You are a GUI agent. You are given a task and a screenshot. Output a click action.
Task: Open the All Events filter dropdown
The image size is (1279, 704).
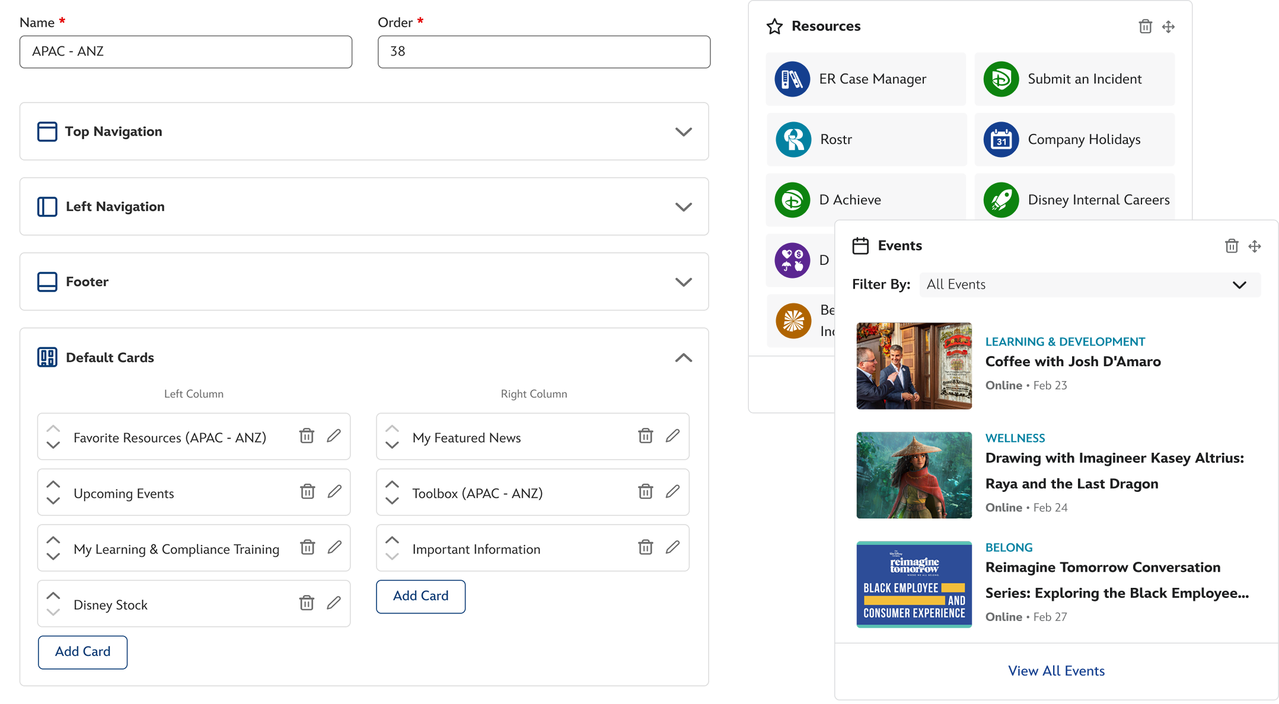pyautogui.click(x=1089, y=285)
